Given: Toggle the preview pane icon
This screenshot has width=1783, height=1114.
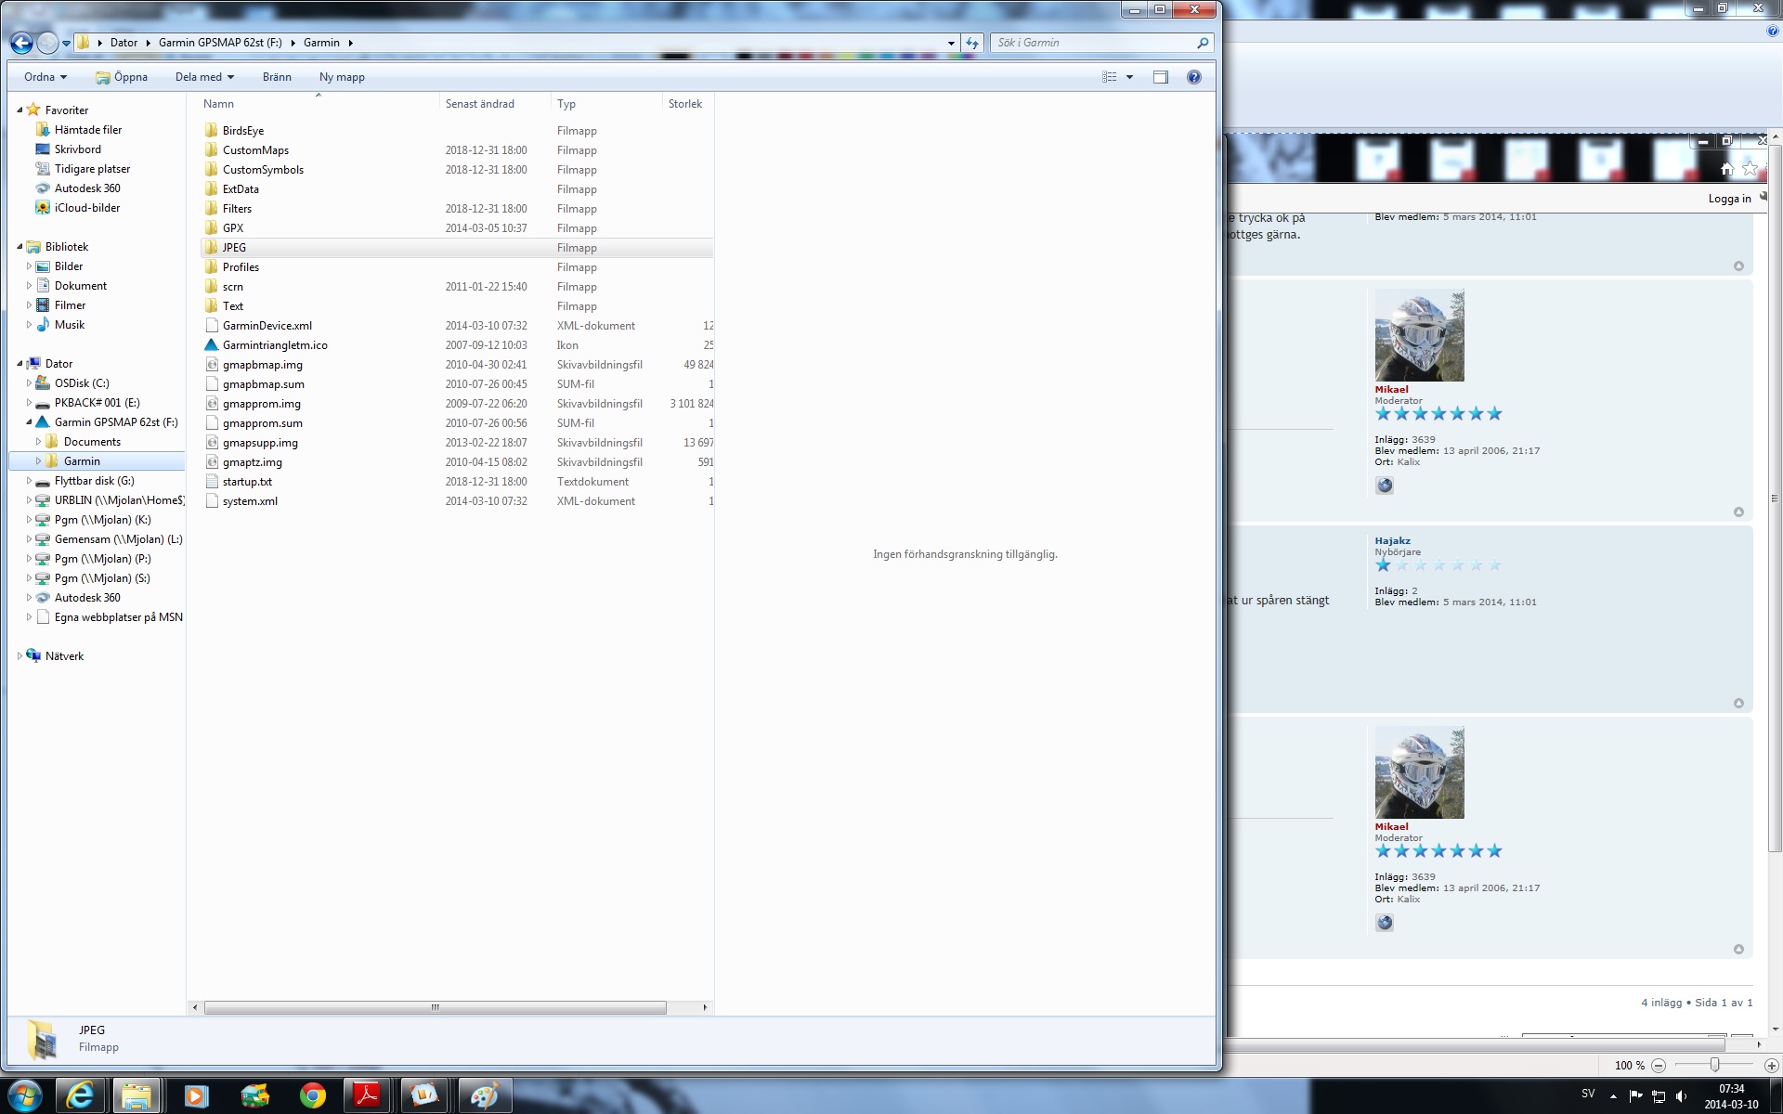Looking at the screenshot, I should (1160, 77).
